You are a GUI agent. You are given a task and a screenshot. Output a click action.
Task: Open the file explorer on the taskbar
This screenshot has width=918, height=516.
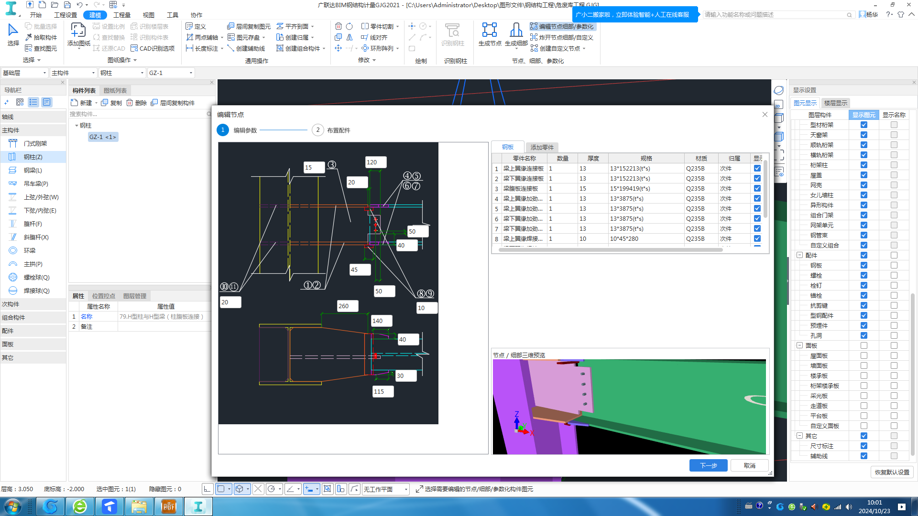point(139,506)
